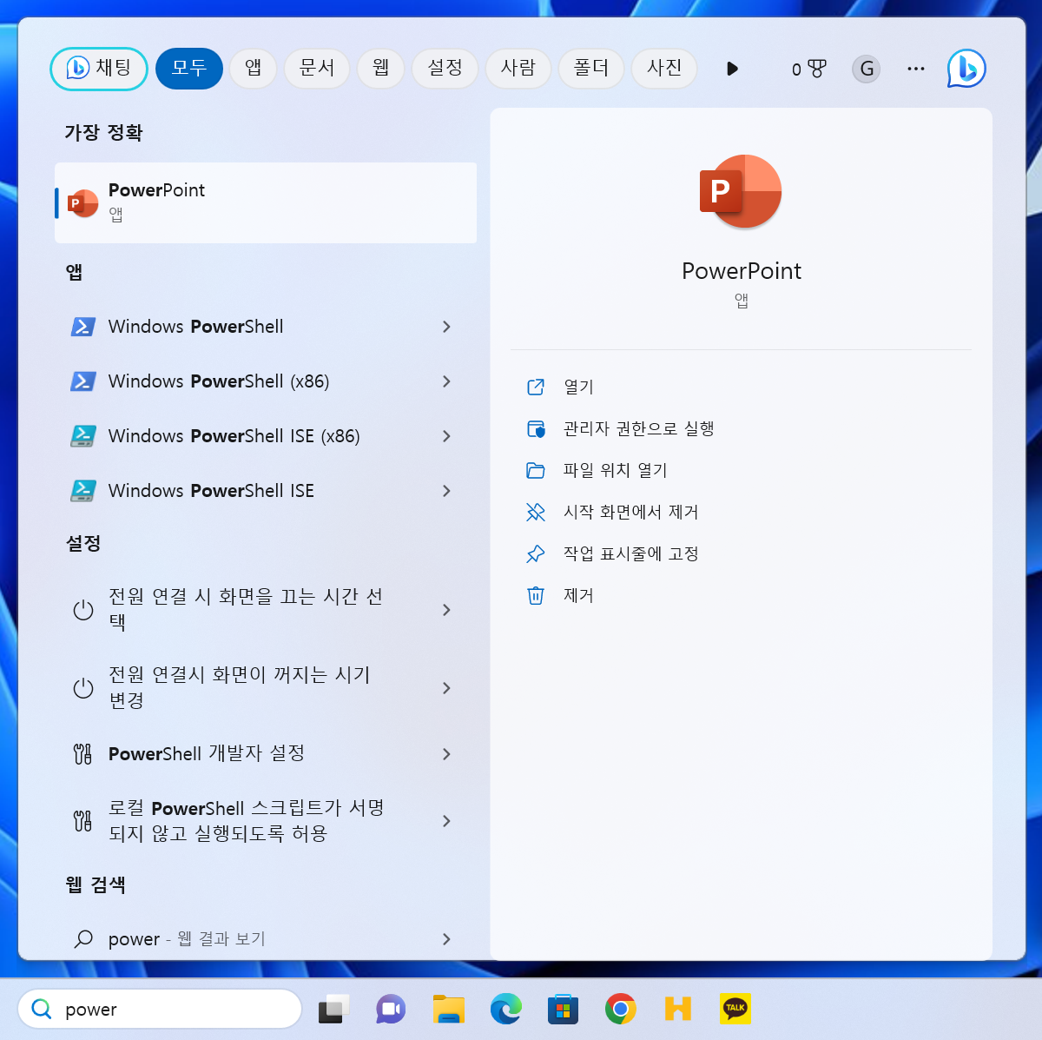Screen dimensions: 1042x1040
Task: Expand Windows PowerShell result chevron
Action: pos(446,327)
